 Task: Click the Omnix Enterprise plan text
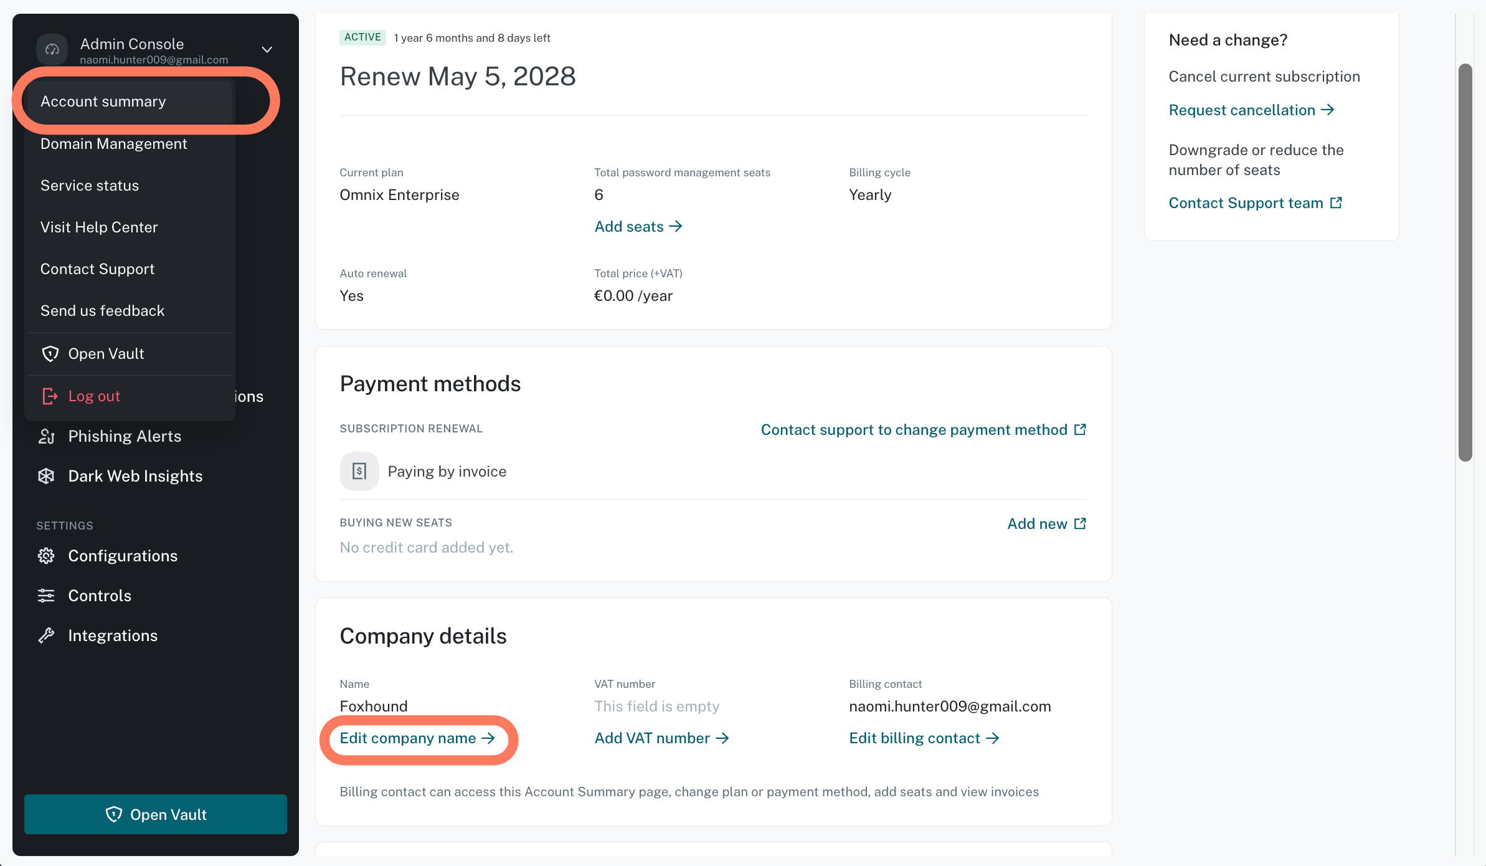tap(399, 195)
